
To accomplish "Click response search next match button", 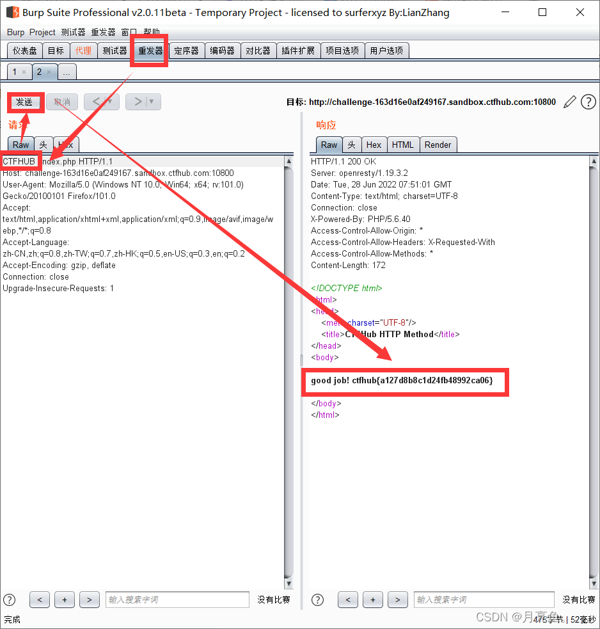I will coord(397,600).
